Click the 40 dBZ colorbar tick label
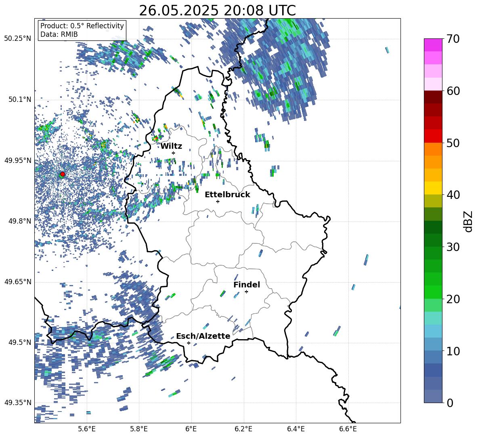The image size is (478, 437). tap(453, 195)
